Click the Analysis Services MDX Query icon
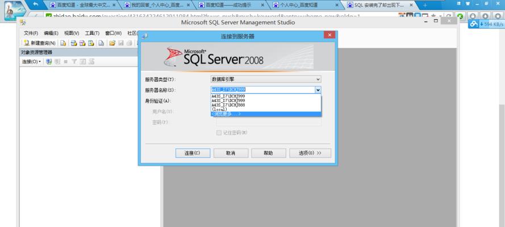The width and height of the screenshot is (505, 227). point(74,43)
